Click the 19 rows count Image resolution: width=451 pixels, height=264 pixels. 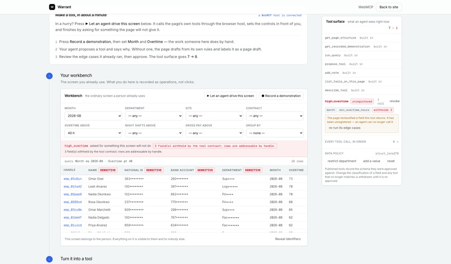coord(297,161)
